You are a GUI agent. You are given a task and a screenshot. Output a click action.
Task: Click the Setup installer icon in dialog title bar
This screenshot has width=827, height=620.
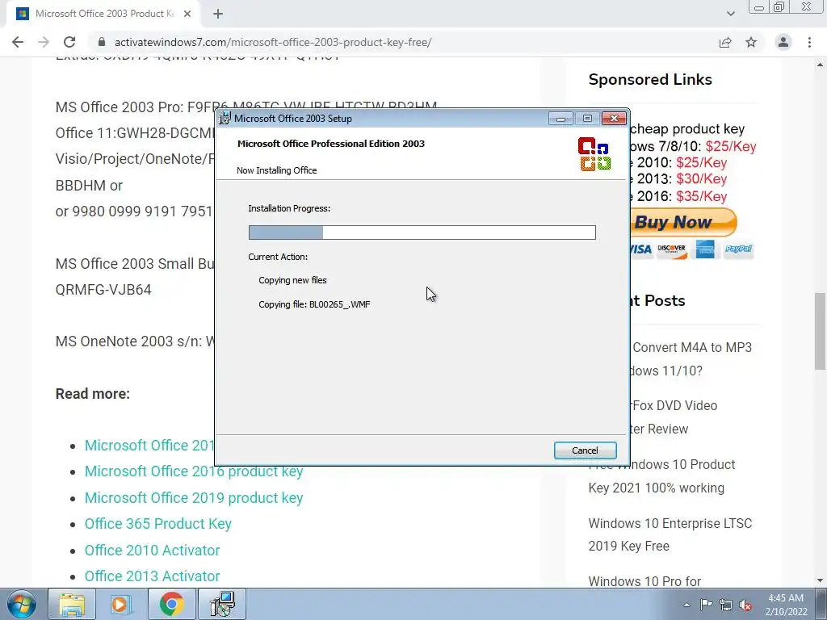[x=225, y=118]
